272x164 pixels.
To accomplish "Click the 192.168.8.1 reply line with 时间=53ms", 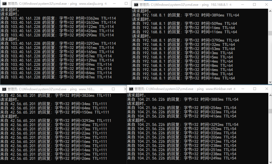I will (x=184, y=49).
